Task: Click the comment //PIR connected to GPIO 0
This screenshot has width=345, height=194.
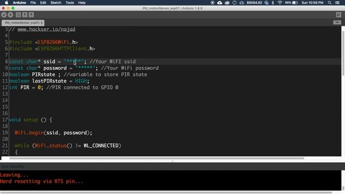Action: (82, 87)
